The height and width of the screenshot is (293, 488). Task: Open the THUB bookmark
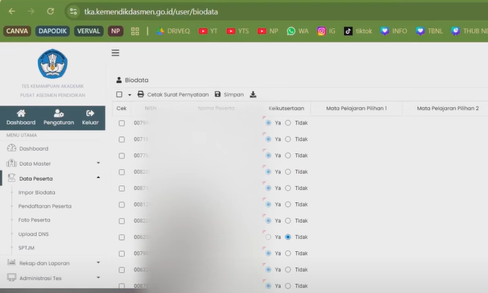tap(469, 31)
